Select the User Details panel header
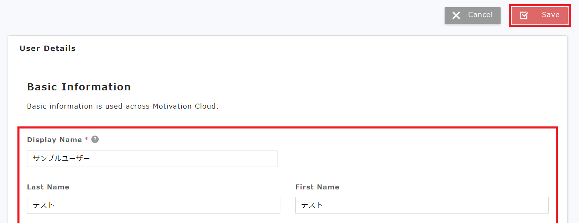Screen dimensions: 579x223 coord(48,48)
